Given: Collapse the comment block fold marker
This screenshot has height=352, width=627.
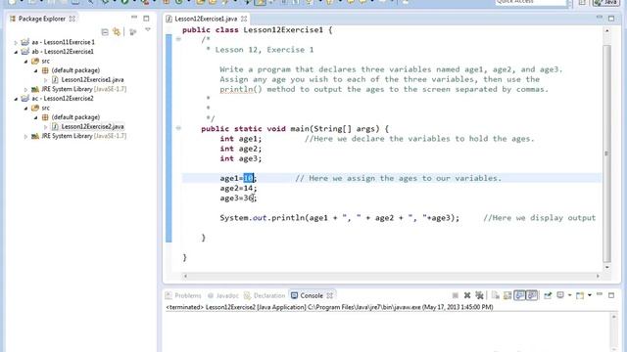Looking at the screenshot, I should click(x=178, y=39).
